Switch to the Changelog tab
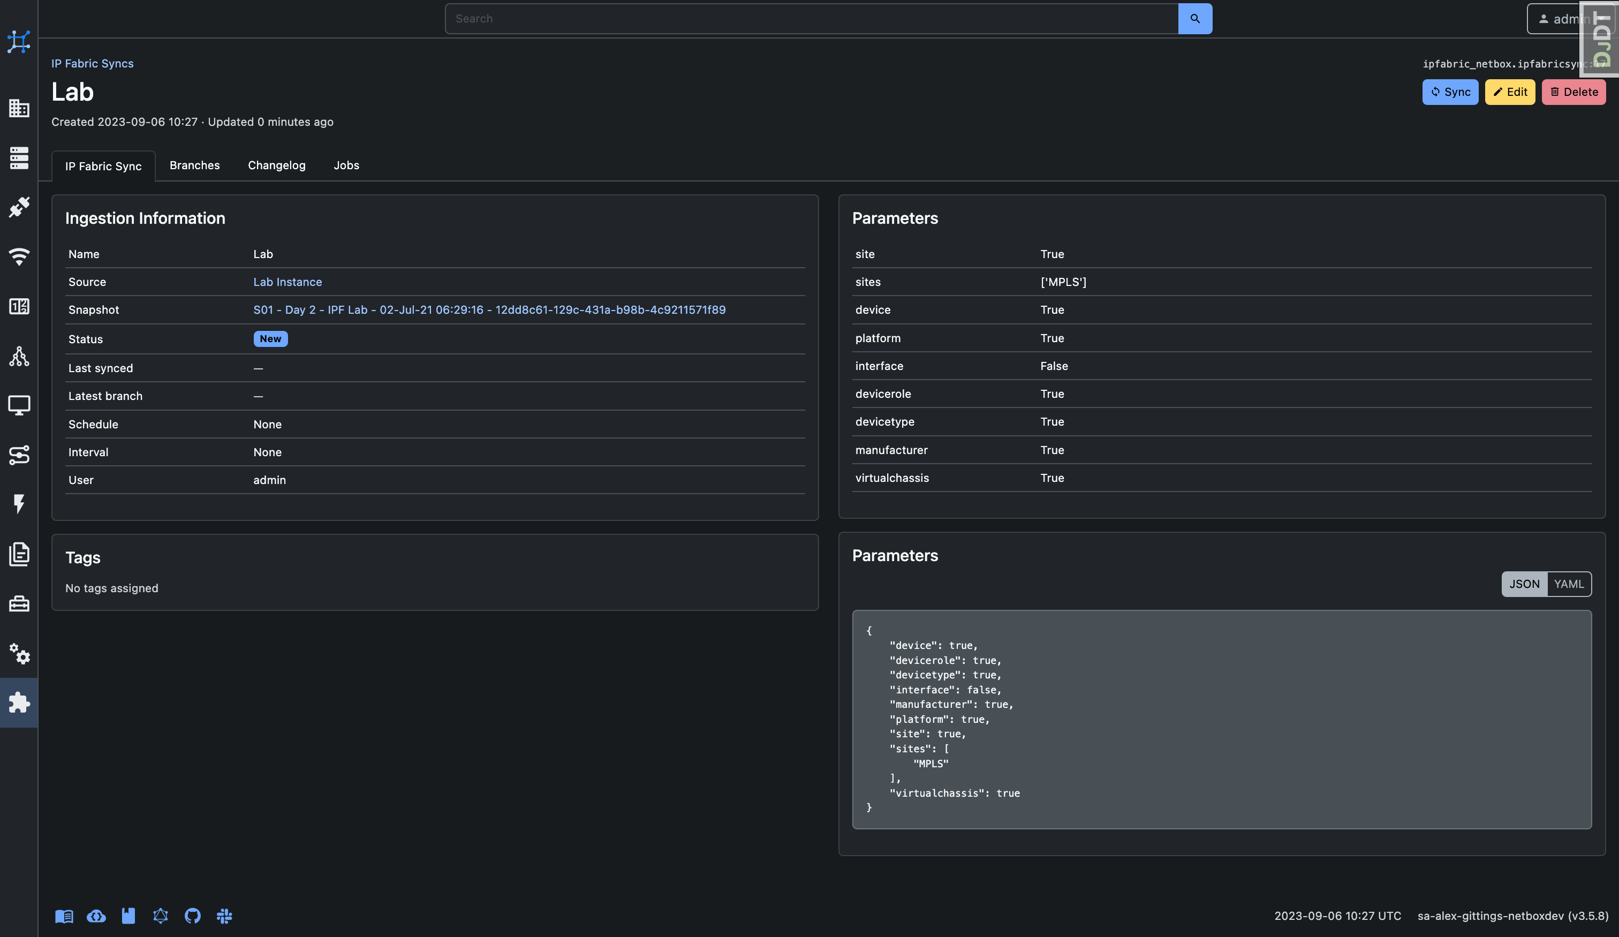 coord(277,165)
